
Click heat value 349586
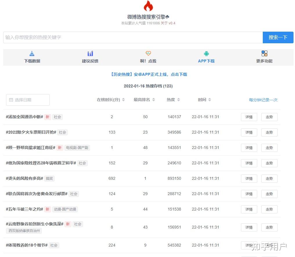pos(175,132)
